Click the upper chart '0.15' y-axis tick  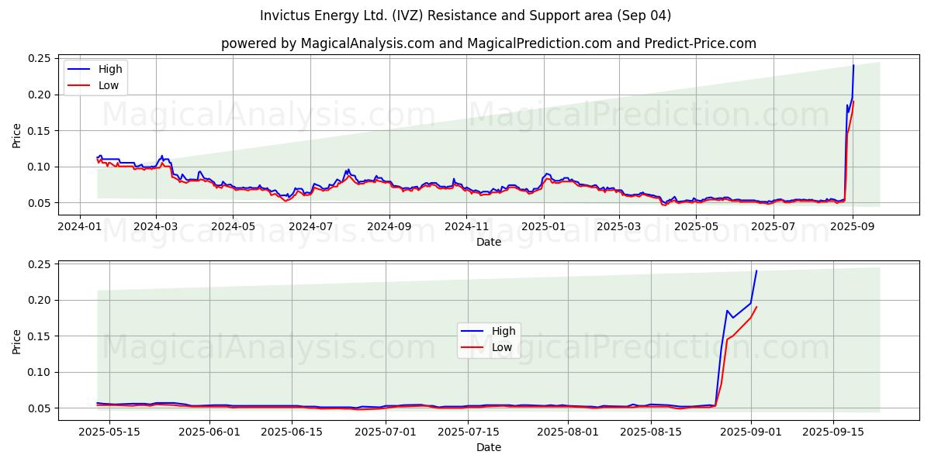point(40,131)
